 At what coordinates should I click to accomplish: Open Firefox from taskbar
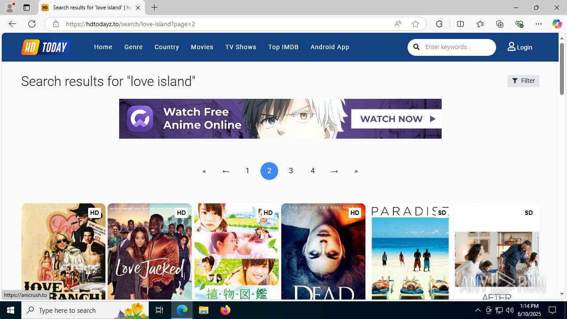[225, 310]
